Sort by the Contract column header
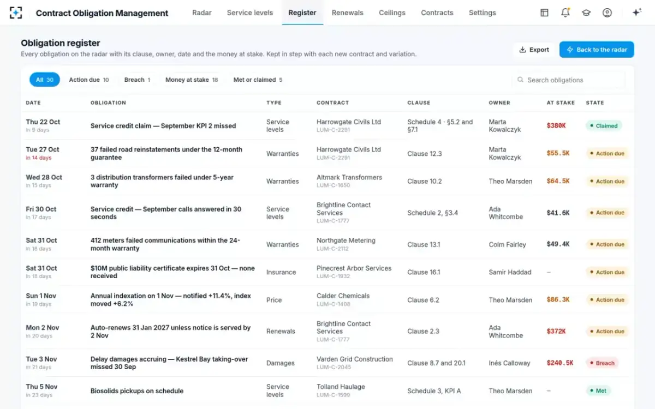The width and height of the screenshot is (655, 409). (x=332, y=103)
